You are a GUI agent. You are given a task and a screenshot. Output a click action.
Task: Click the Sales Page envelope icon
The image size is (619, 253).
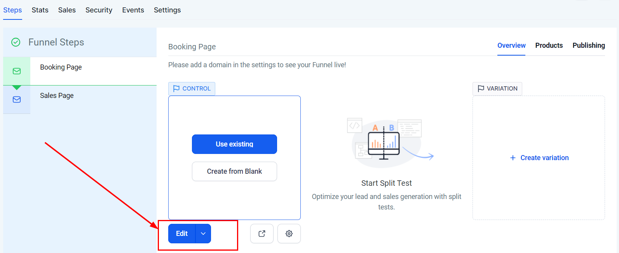[17, 99]
